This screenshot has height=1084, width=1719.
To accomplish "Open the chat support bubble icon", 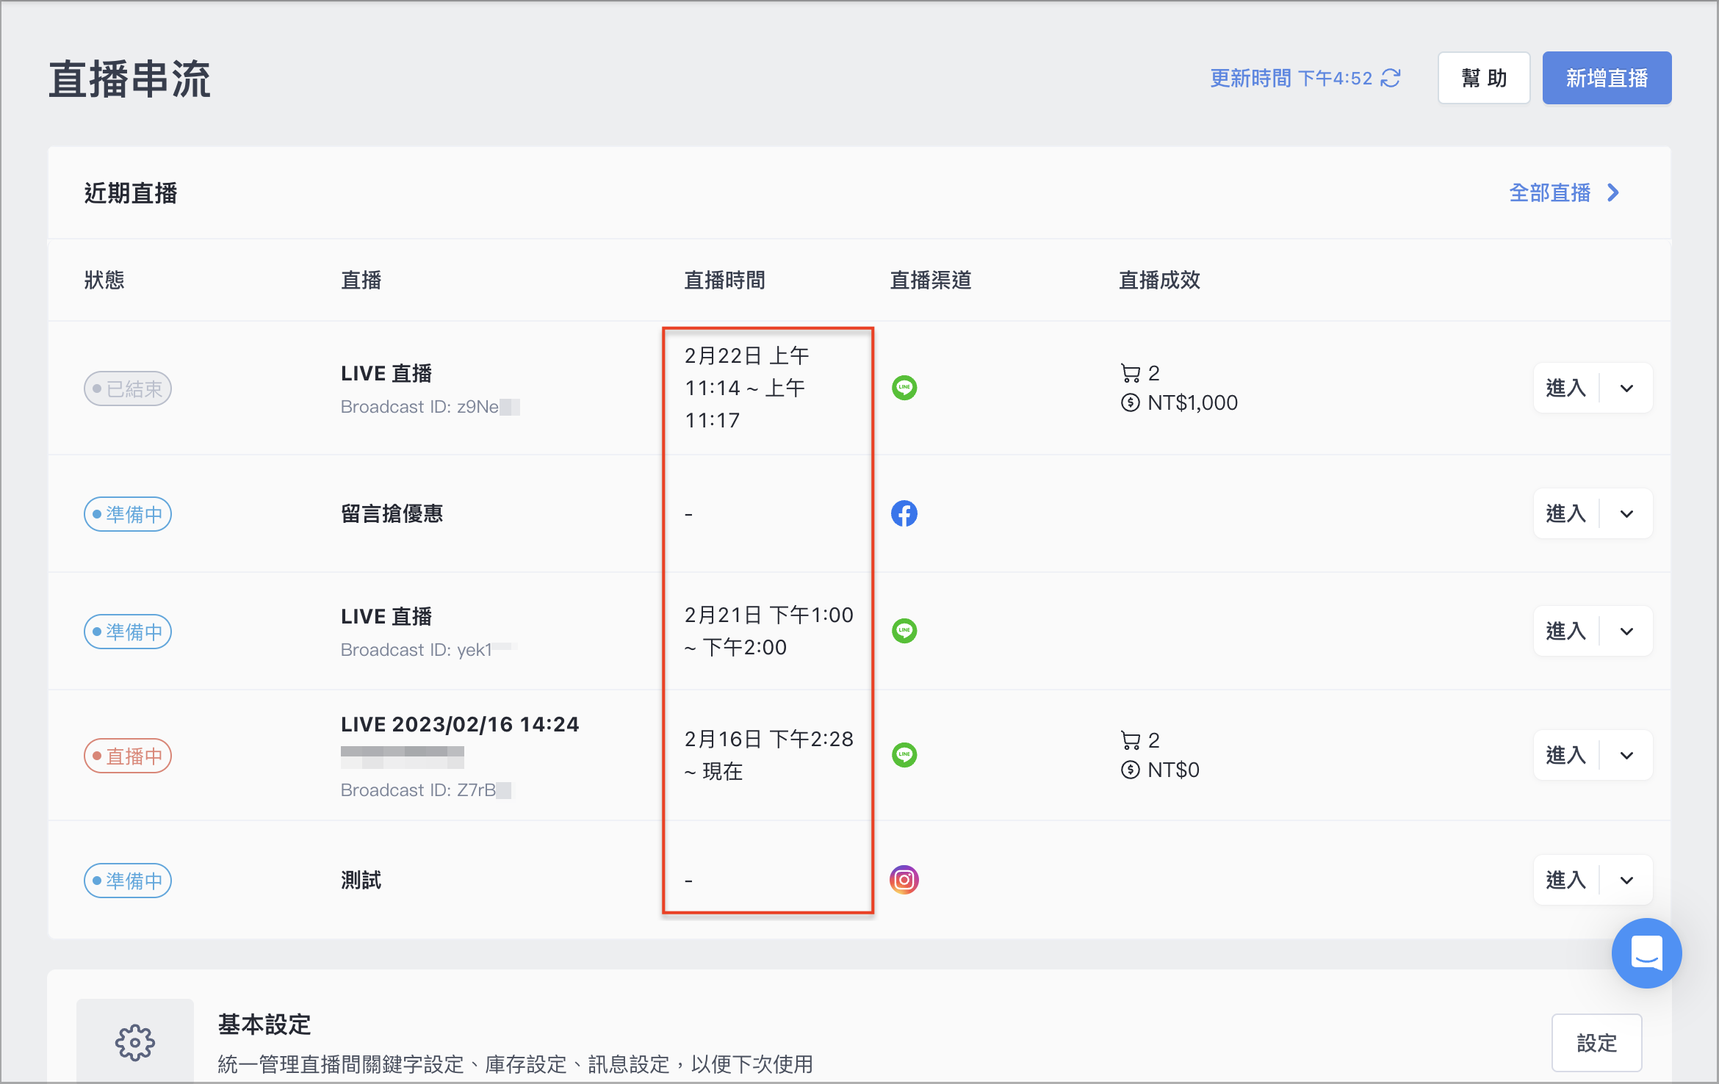I will click(x=1646, y=953).
